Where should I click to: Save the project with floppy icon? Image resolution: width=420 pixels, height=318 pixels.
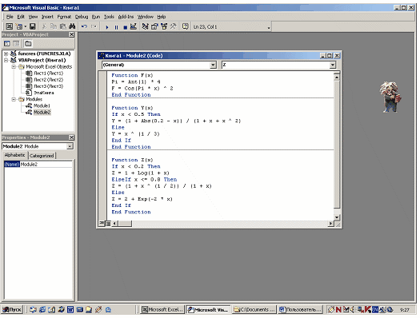click(x=33, y=26)
